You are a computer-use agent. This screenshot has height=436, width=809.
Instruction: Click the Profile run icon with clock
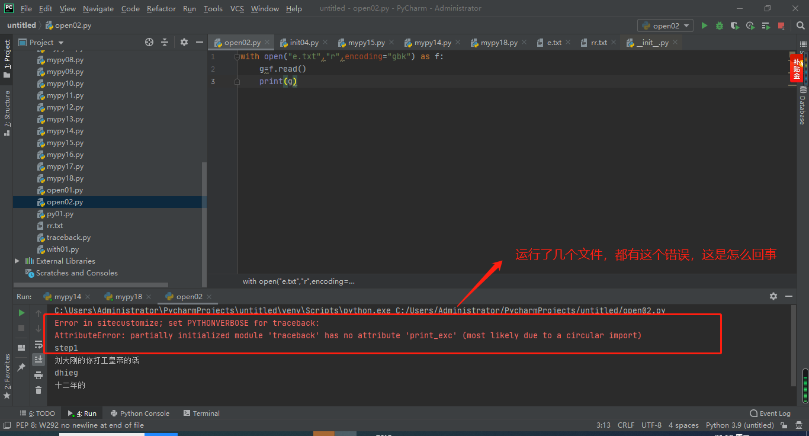click(x=750, y=25)
